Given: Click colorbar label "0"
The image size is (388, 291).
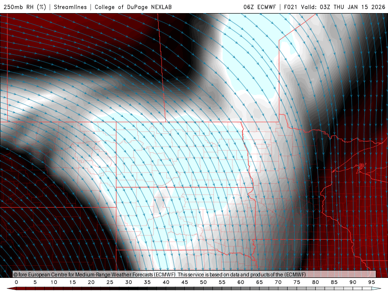Looking at the screenshot, I should (x=16, y=282).
